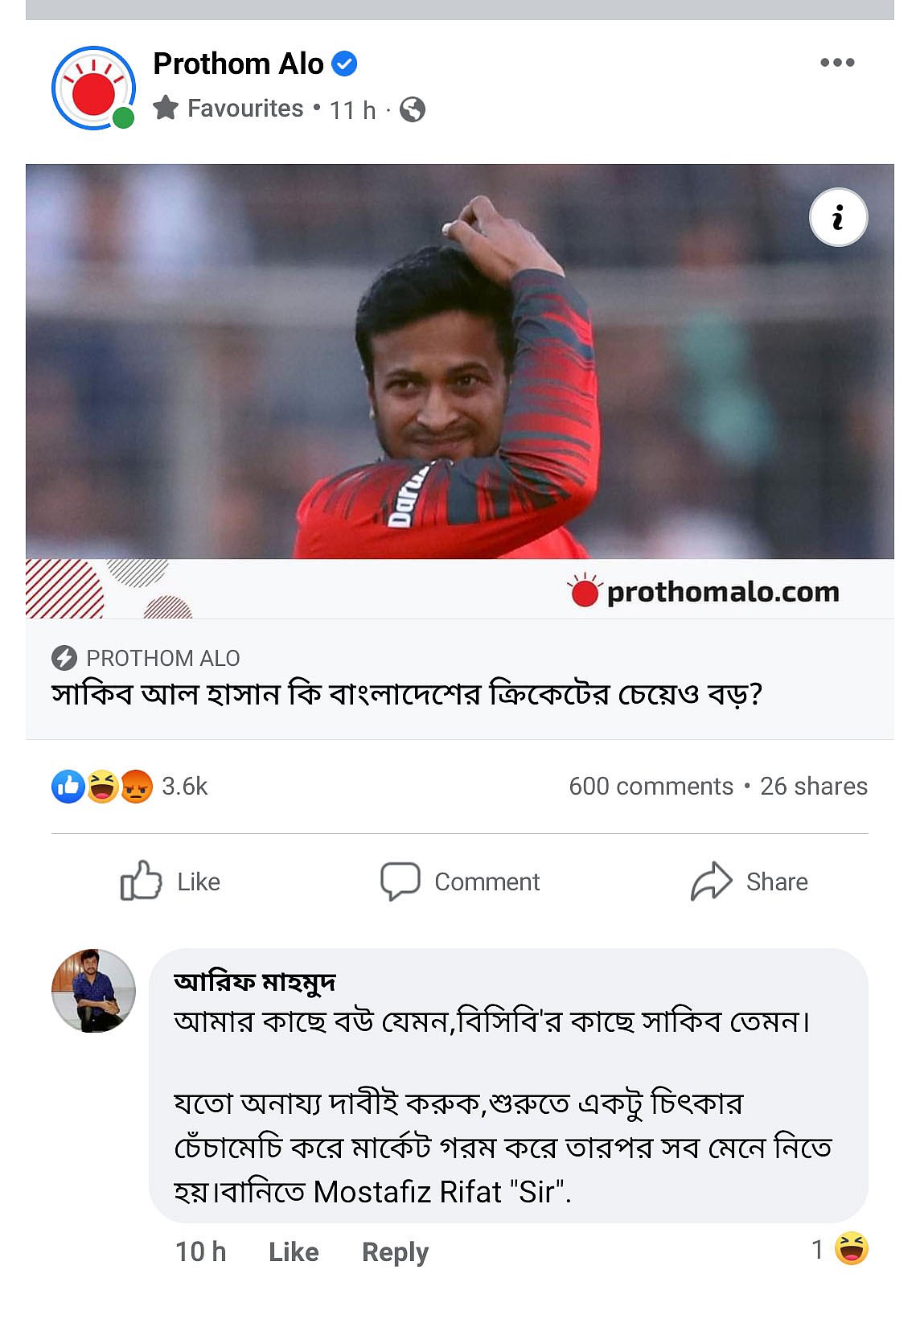Click the public globe audience icon
The image size is (920, 1319).
(413, 109)
